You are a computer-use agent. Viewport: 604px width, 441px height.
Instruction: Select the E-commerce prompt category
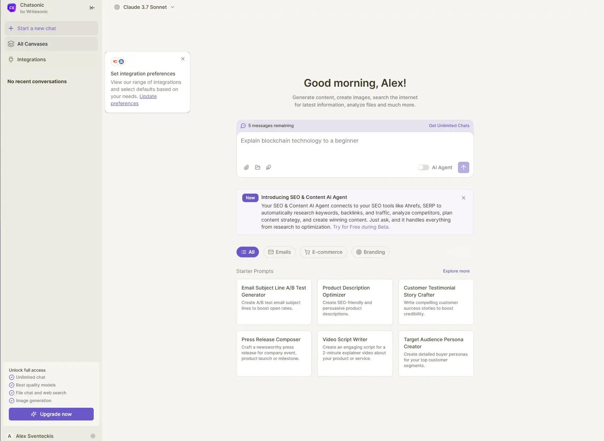coord(323,252)
